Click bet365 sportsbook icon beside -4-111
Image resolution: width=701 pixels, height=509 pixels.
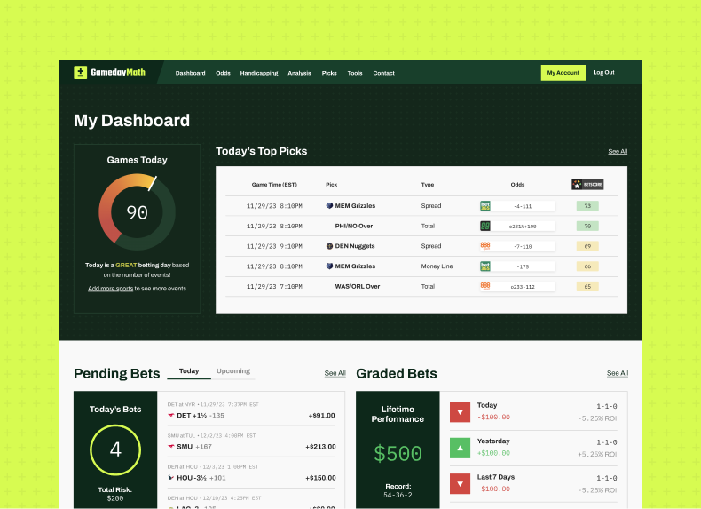[485, 206]
